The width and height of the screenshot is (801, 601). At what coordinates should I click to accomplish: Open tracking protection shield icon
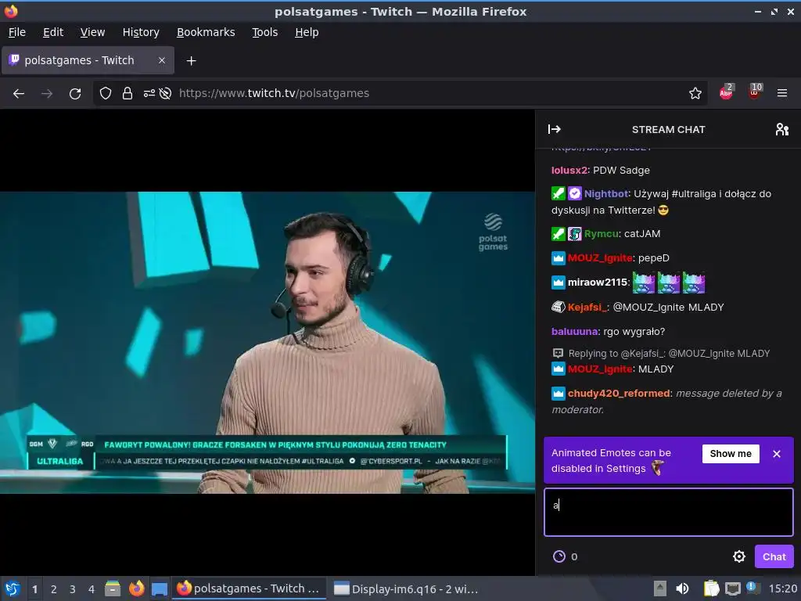106,94
